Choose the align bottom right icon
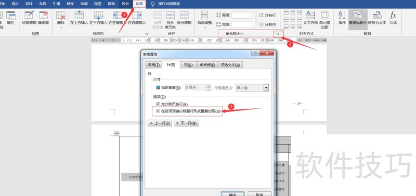 (300, 26)
